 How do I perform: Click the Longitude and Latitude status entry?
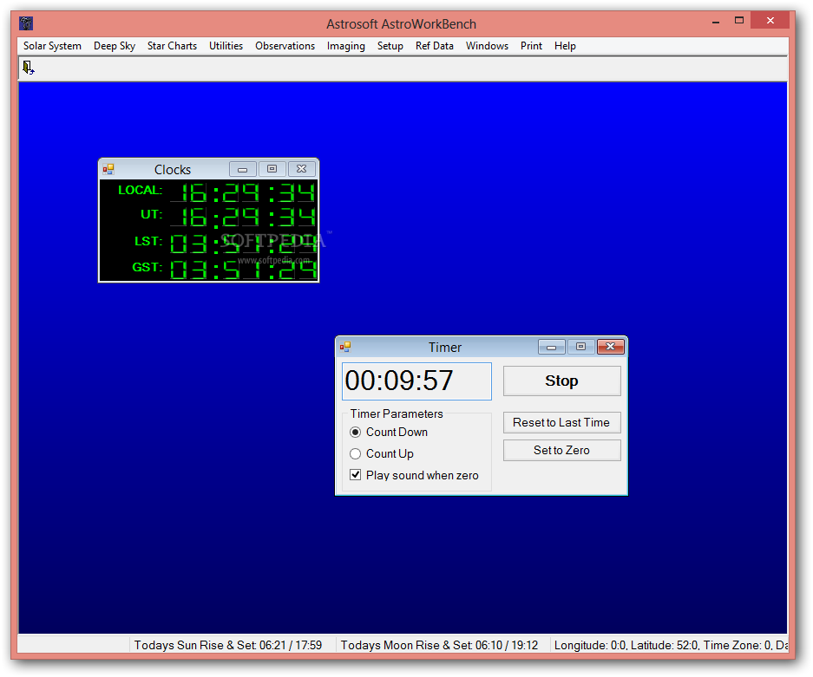click(x=669, y=645)
